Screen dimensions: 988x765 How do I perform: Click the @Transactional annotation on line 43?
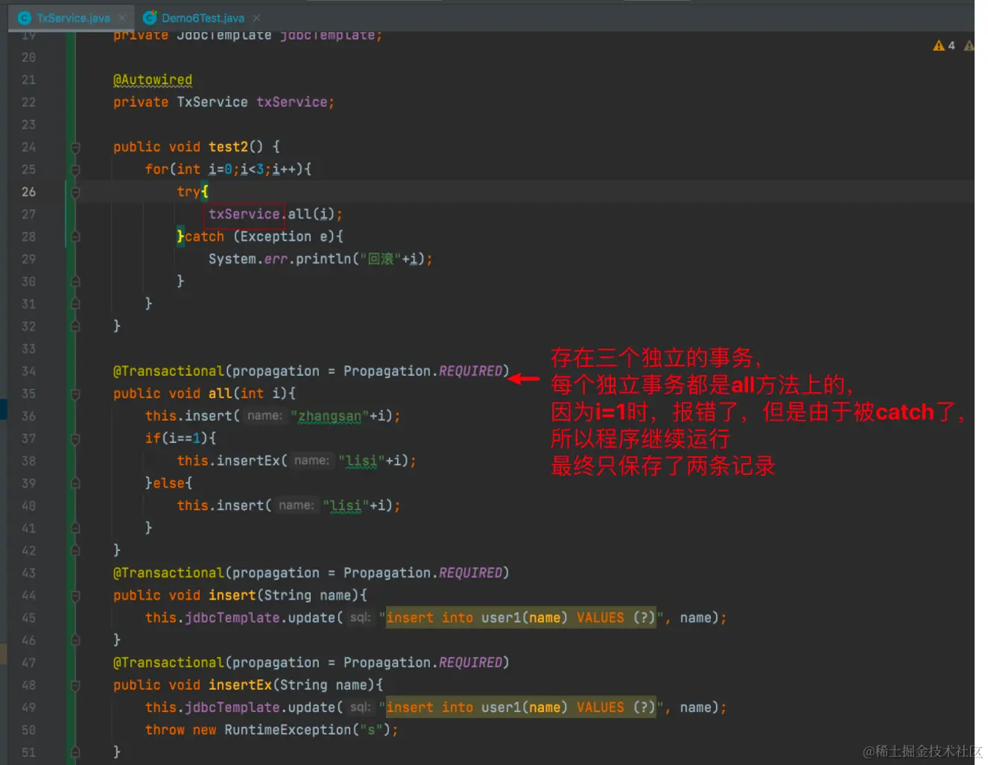pyautogui.click(x=168, y=573)
